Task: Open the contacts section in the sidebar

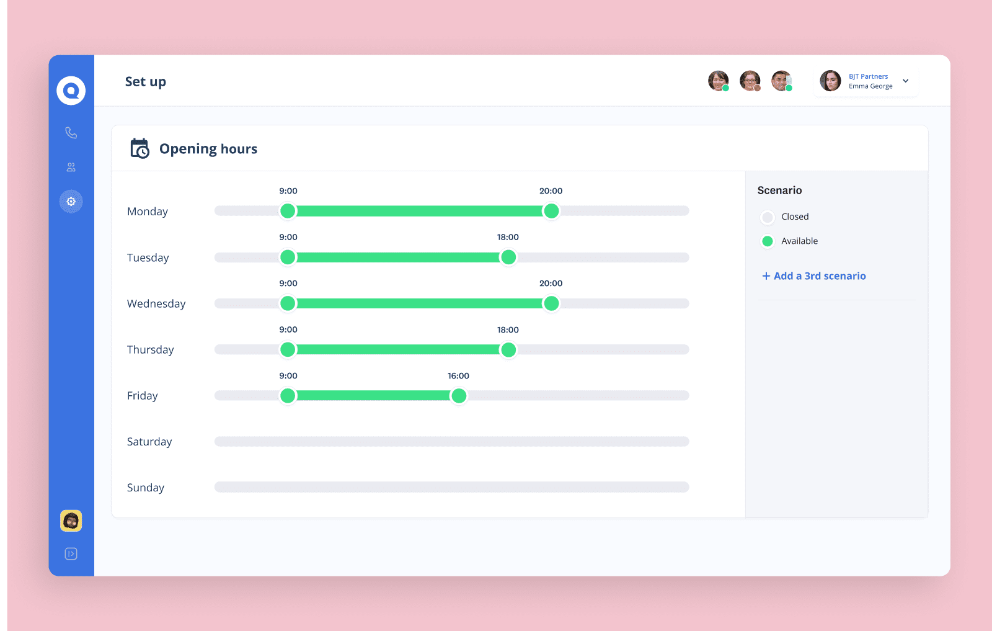Action: coord(71,166)
